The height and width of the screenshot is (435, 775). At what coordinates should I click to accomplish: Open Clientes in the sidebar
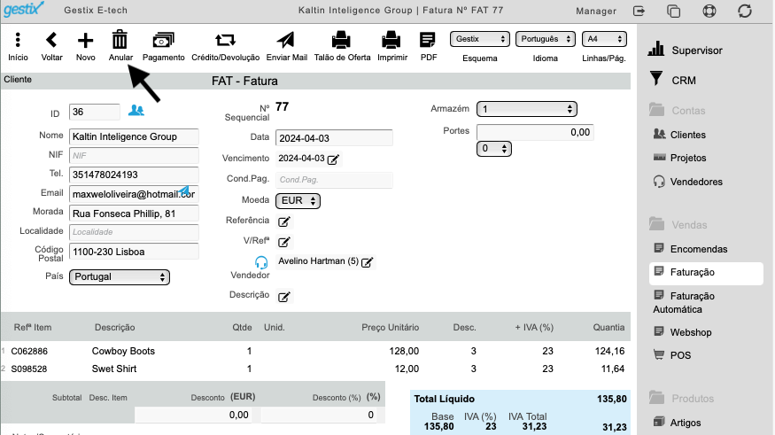coord(687,135)
